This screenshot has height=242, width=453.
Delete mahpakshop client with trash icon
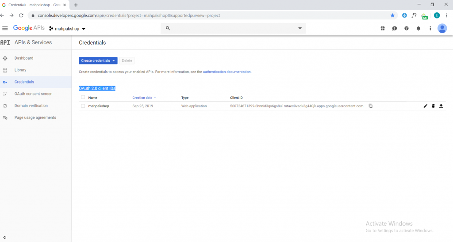(x=433, y=106)
